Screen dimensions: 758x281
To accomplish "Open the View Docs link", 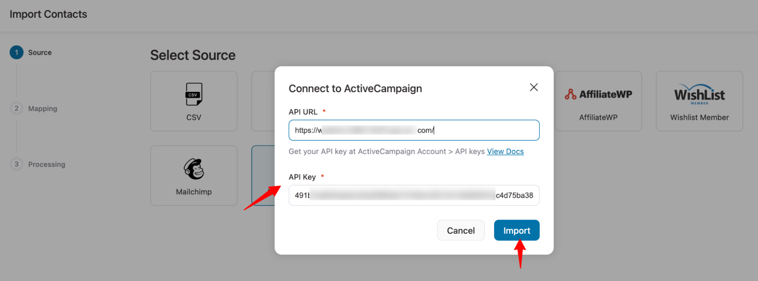I will tap(505, 152).
